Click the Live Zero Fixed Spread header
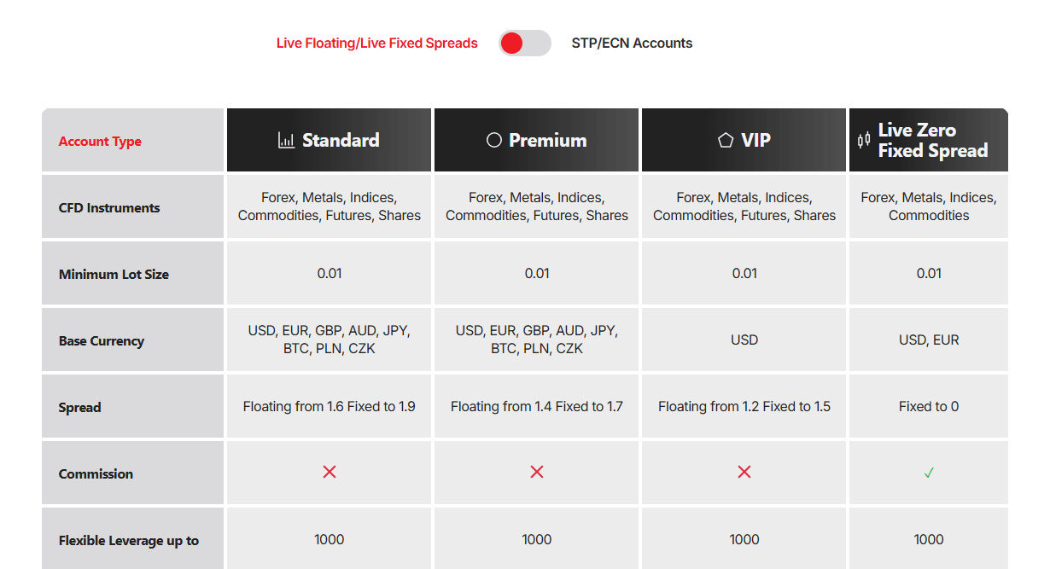1050x569 pixels. 929,140
